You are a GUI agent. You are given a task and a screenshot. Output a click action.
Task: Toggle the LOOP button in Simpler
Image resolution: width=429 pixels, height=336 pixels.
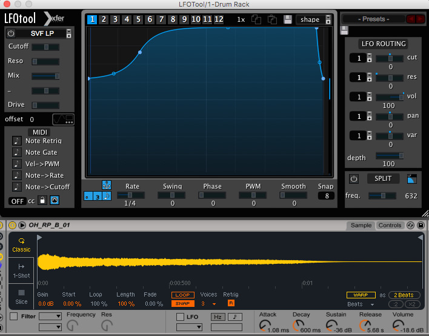click(x=183, y=295)
